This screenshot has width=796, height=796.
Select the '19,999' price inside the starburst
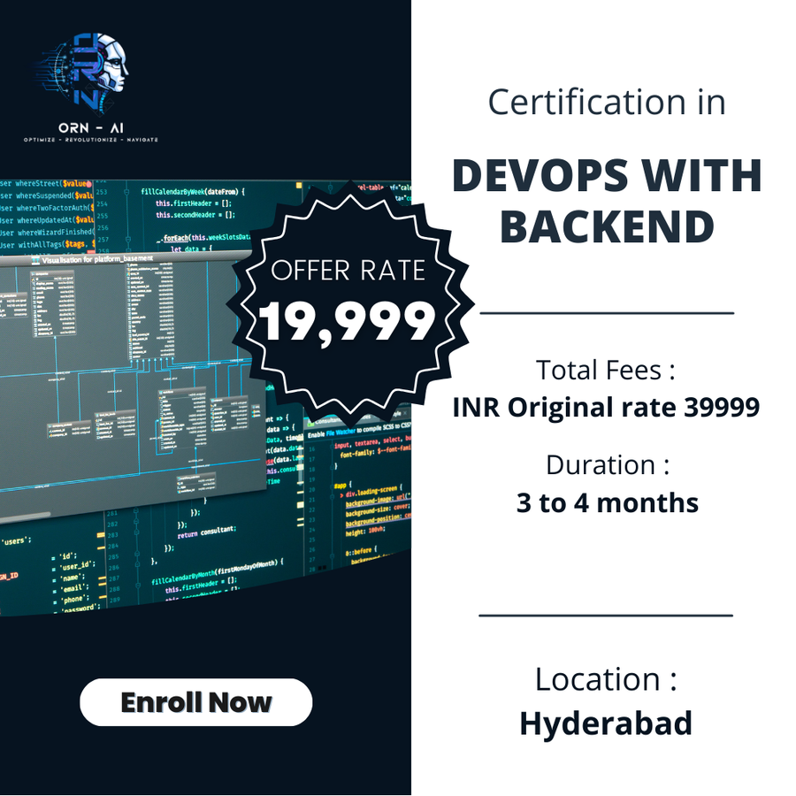click(x=348, y=323)
